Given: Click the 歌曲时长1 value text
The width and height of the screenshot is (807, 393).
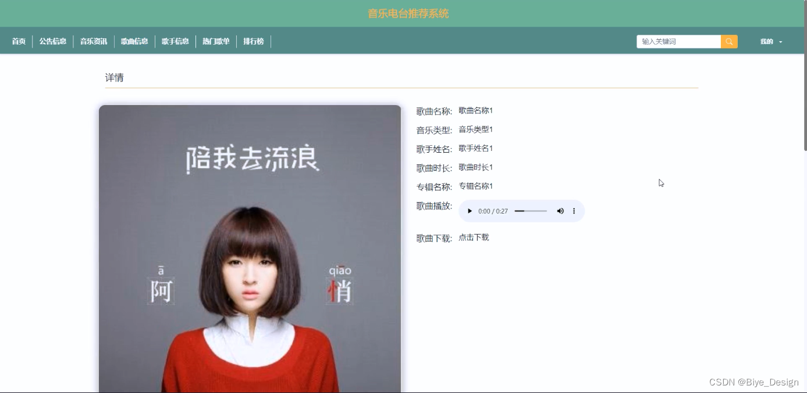Looking at the screenshot, I should 475,167.
